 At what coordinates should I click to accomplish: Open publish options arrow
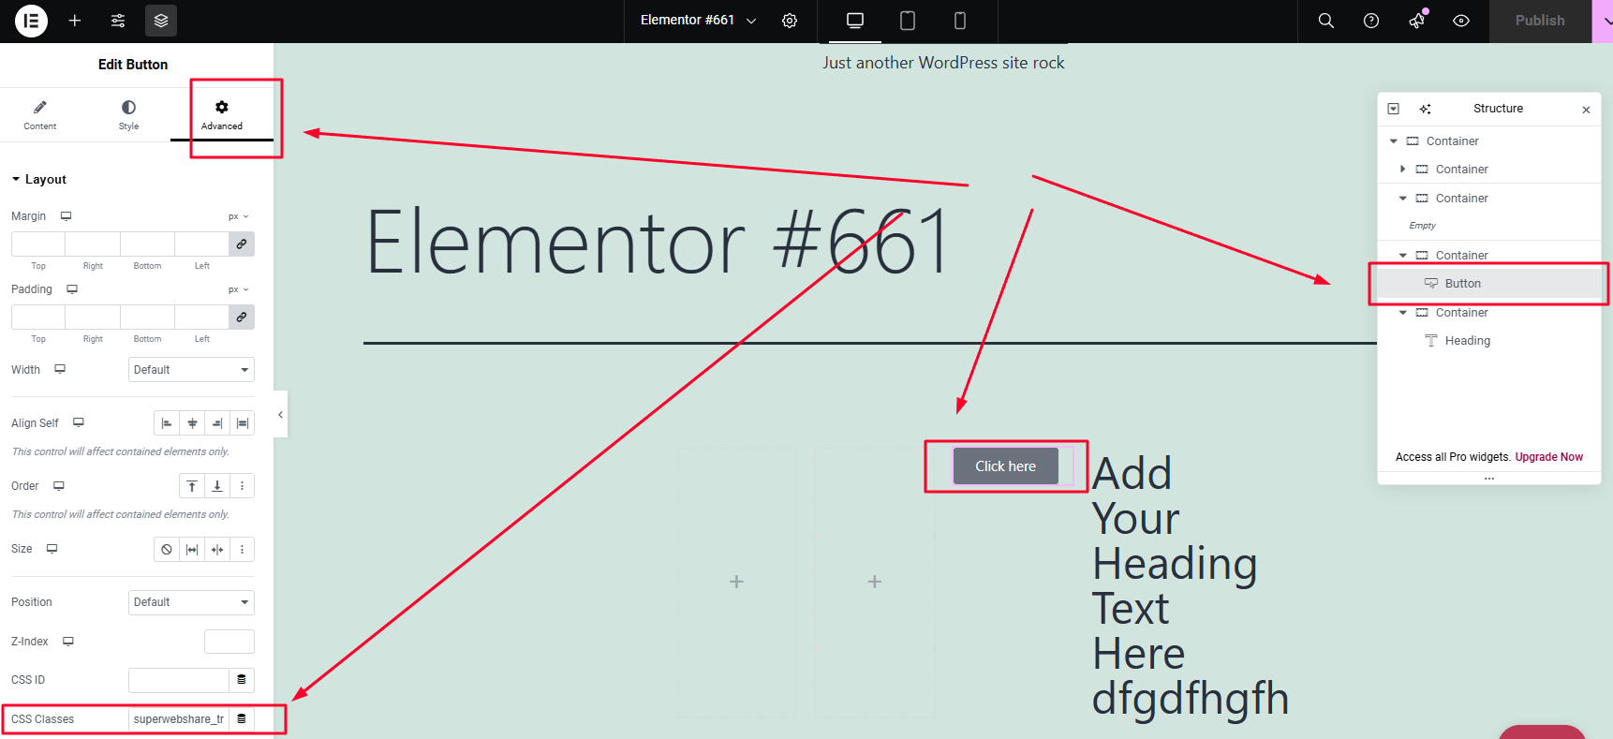pos(1603,21)
